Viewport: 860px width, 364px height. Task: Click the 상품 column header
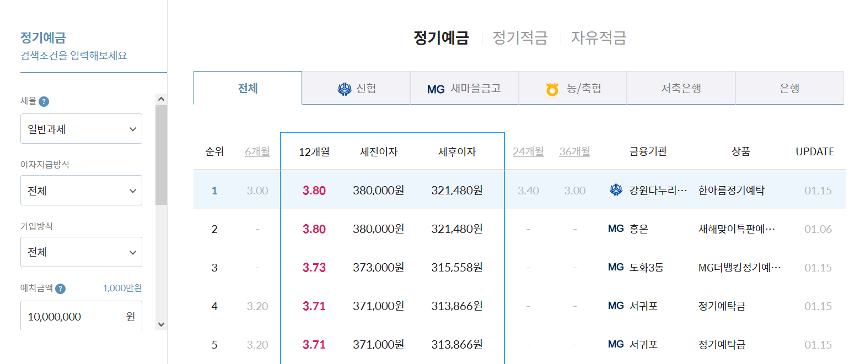point(741,151)
